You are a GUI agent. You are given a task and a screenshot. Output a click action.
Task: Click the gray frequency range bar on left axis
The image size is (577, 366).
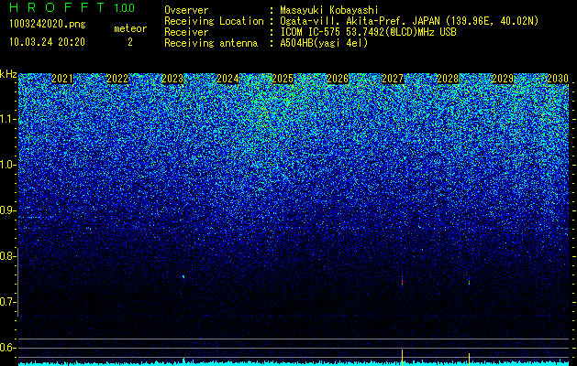click(18, 282)
